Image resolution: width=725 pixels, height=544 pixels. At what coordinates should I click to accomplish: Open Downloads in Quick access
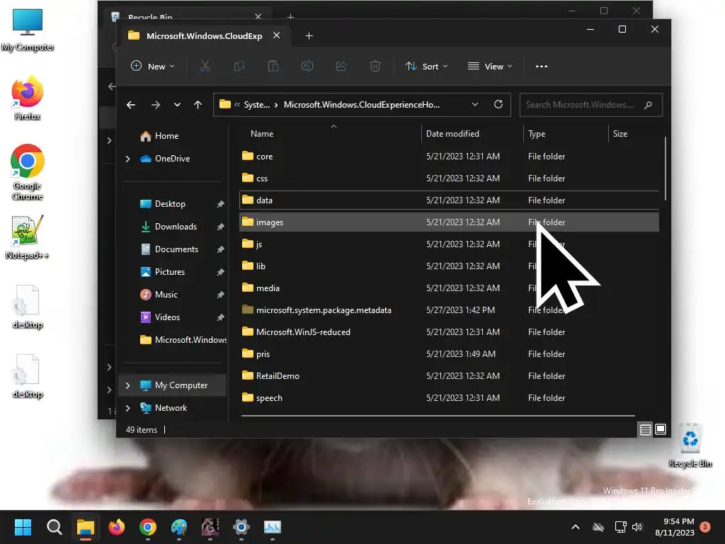(176, 227)
